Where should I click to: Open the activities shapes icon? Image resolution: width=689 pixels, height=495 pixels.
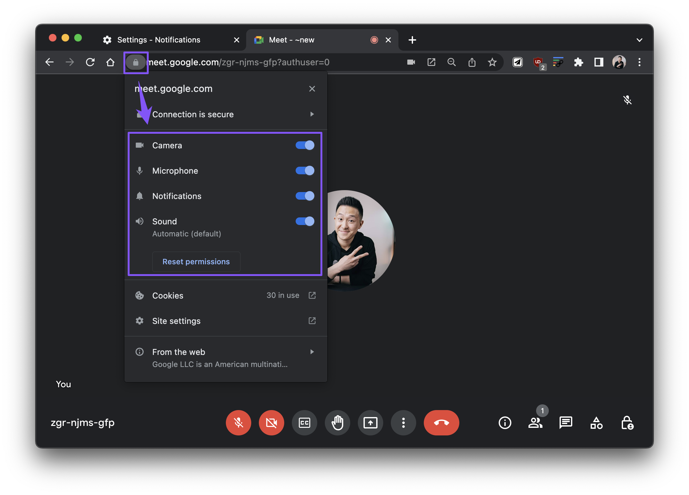pyautogui.click(x=596, y=423)
